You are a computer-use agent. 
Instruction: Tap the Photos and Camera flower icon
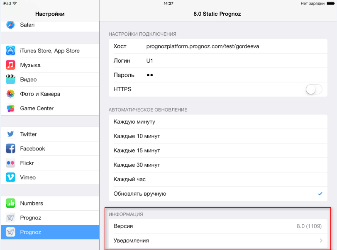11,94
